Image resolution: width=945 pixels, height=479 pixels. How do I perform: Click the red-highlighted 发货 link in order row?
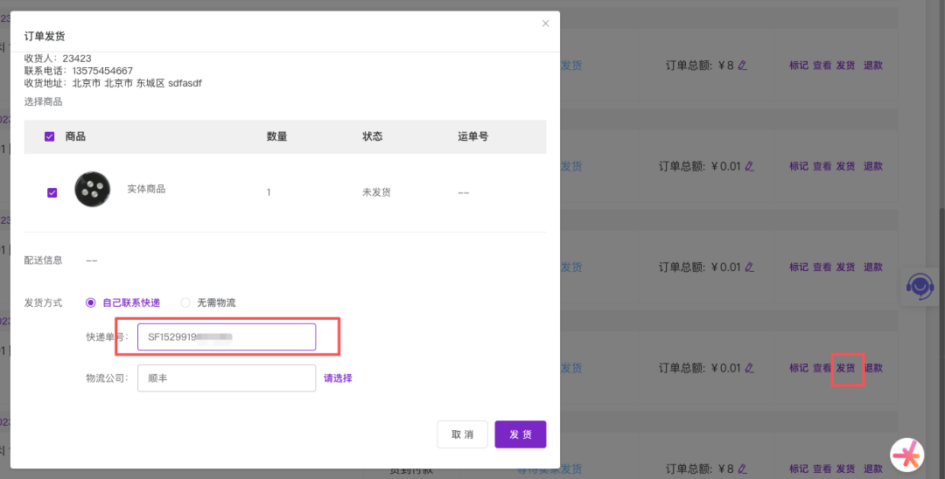845,368
